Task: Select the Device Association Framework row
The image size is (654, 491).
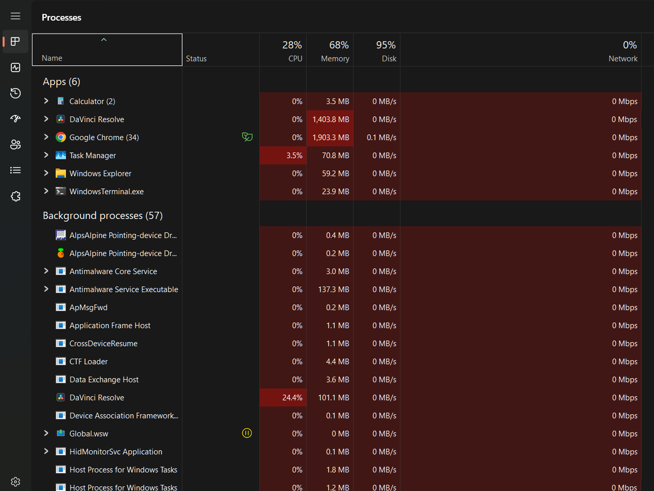Action: pyautogui.click(x=336, y=416)
